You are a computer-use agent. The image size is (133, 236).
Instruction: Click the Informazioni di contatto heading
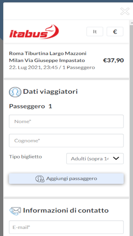point(66,210)
